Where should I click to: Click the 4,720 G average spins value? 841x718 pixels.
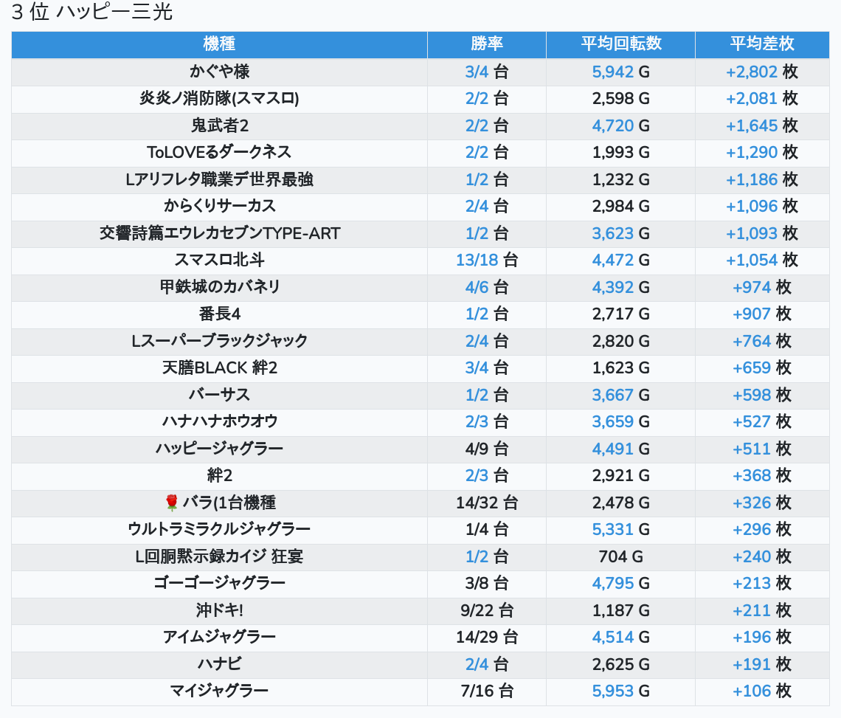(x=620, y=125)
